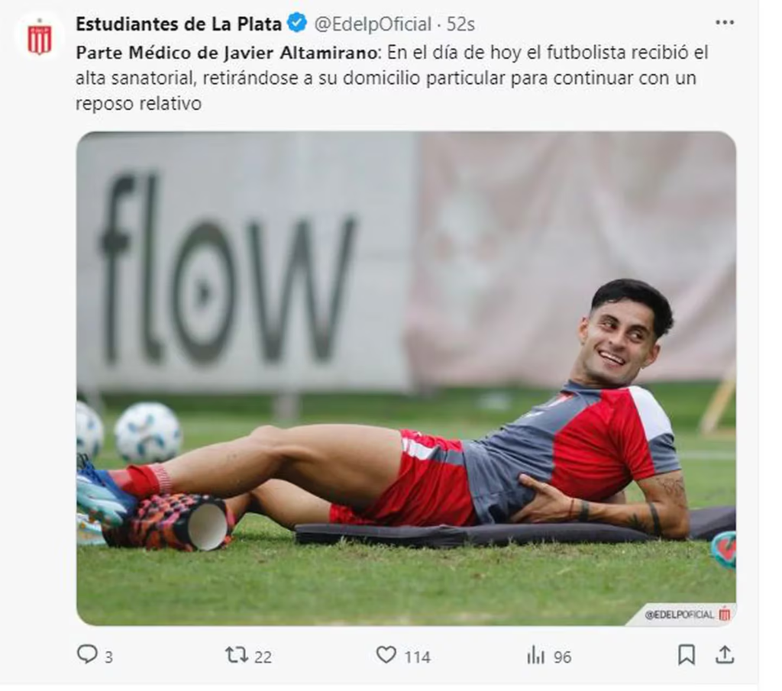This screenshot has height=691, width=782.
Task: Click the retweet arrows icon
Action: tap(237, 654)
